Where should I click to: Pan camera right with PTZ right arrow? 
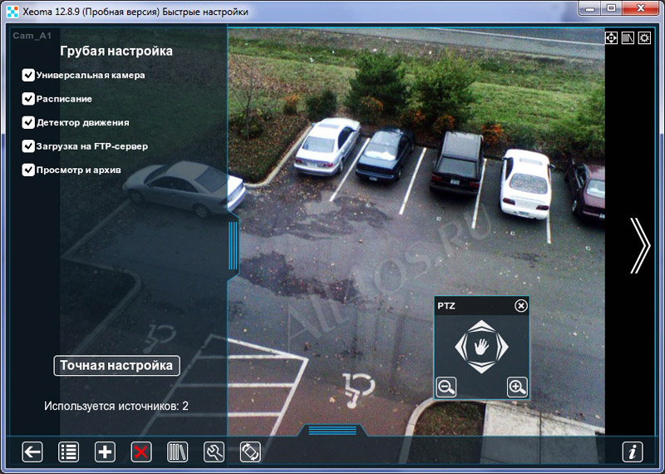click(x=503, y=347)
